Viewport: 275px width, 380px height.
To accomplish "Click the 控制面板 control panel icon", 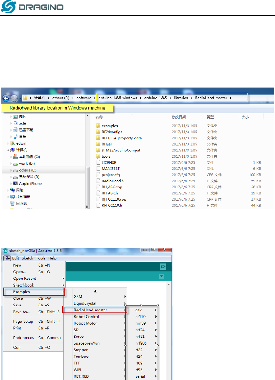I will (12, 197).
